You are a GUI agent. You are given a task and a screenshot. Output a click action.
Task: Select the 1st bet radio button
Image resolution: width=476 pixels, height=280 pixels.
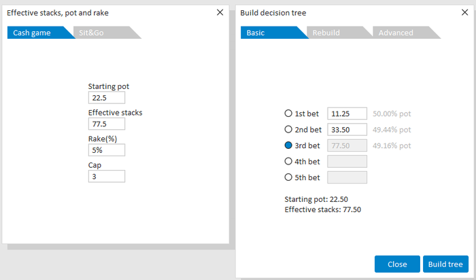288,113
